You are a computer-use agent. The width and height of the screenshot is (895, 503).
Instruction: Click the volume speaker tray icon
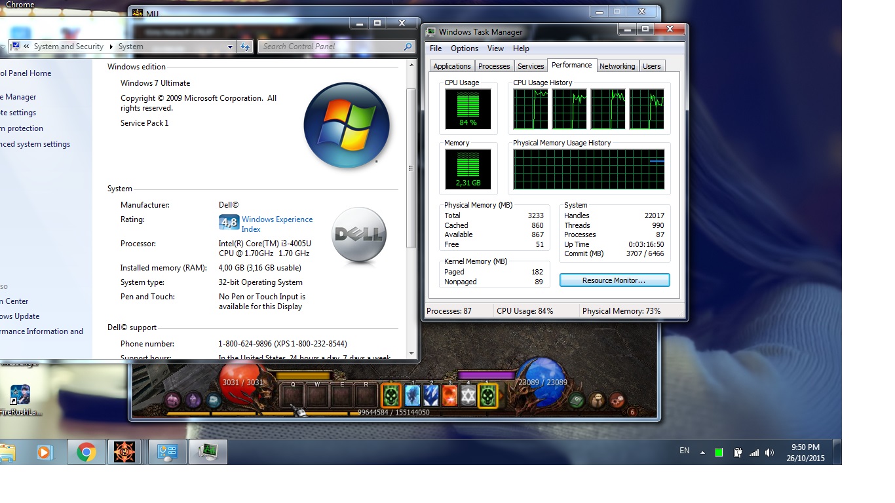click(770, 452)
